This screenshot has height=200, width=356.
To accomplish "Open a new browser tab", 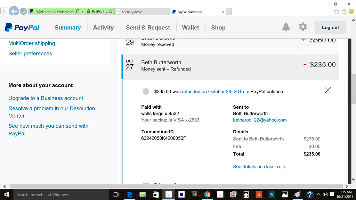I will coord(229,11).
